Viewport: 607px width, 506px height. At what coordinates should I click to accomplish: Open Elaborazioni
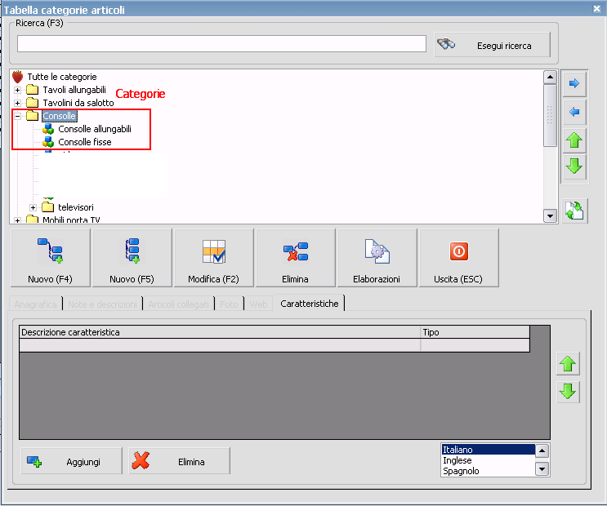[377, 258]
